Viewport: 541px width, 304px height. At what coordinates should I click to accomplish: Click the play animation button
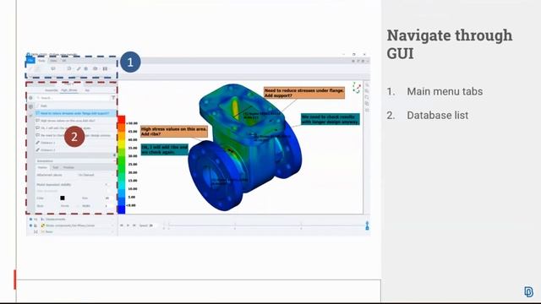[x=128, y=225]
